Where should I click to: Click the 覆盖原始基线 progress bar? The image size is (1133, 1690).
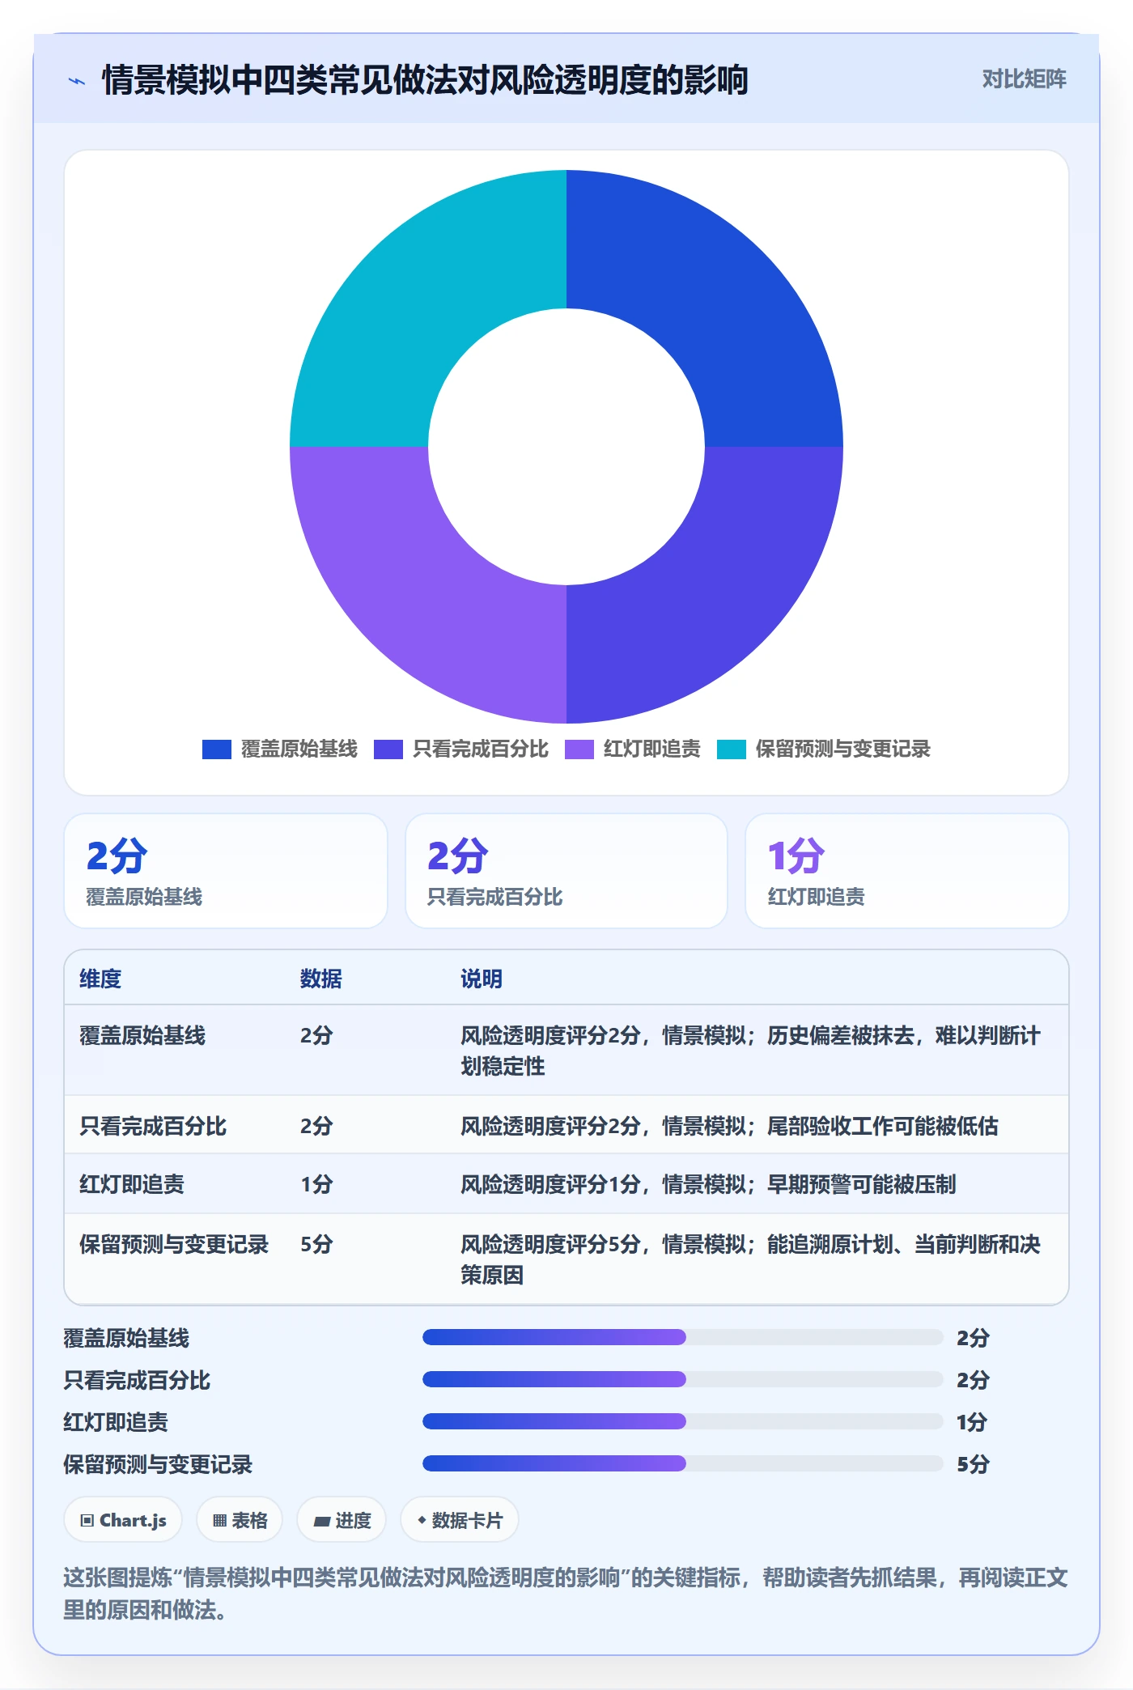683,1337
